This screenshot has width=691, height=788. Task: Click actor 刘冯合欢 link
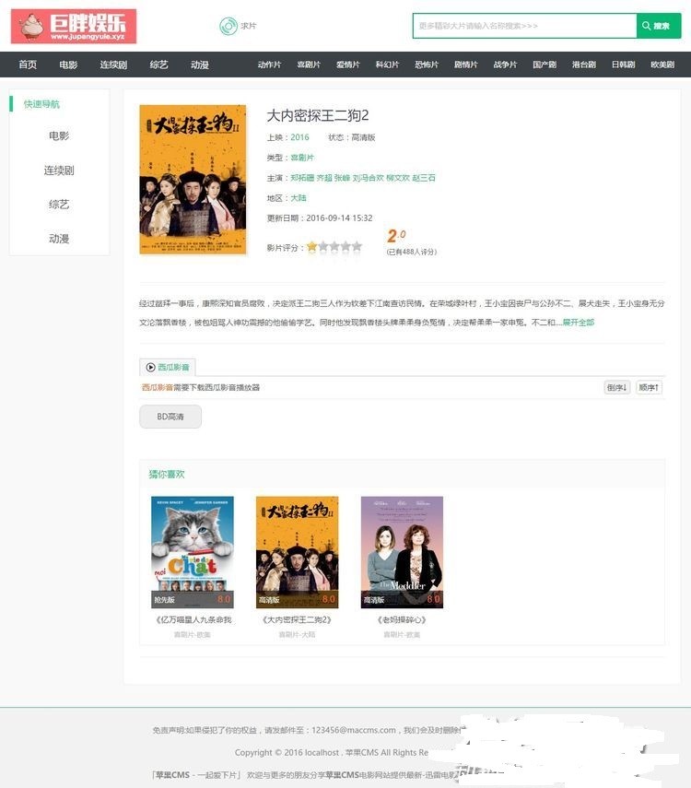pos(368,177)
